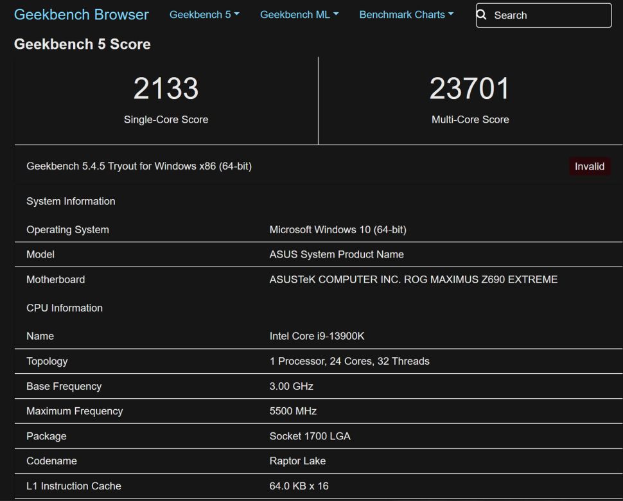Click the search magnifier icon
Image resolution: width=623 pixels, height=501 pixels.
pos(482,15)
